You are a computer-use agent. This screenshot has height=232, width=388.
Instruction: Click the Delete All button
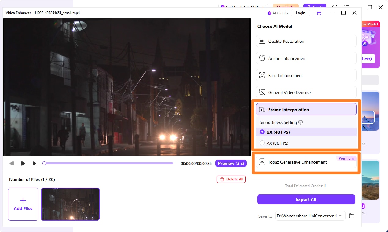[x=231, y=179]
